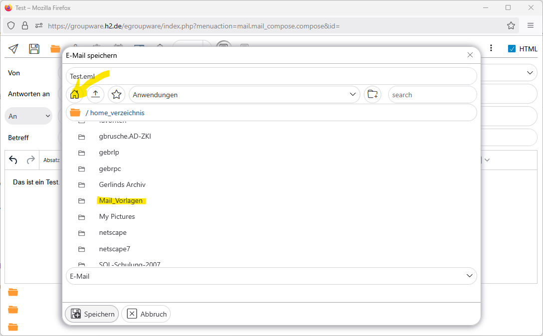
Task: Create a new folder in dialog
Action: pyautogui.click(x=372, y=94)
